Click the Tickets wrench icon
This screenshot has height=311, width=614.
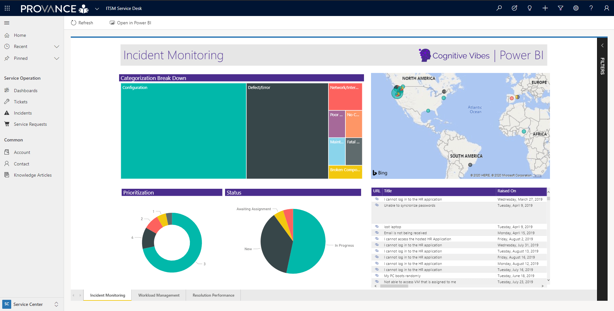(7, 102)
